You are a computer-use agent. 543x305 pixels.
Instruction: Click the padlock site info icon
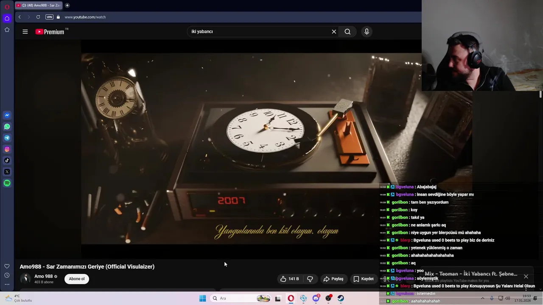58,17
